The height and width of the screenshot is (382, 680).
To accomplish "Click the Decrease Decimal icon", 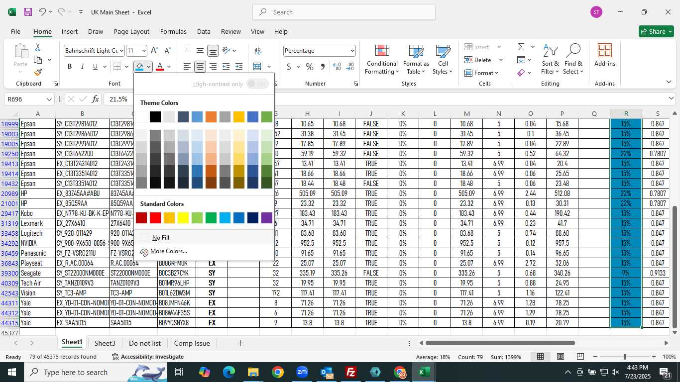I will click(x=350, y=67).
